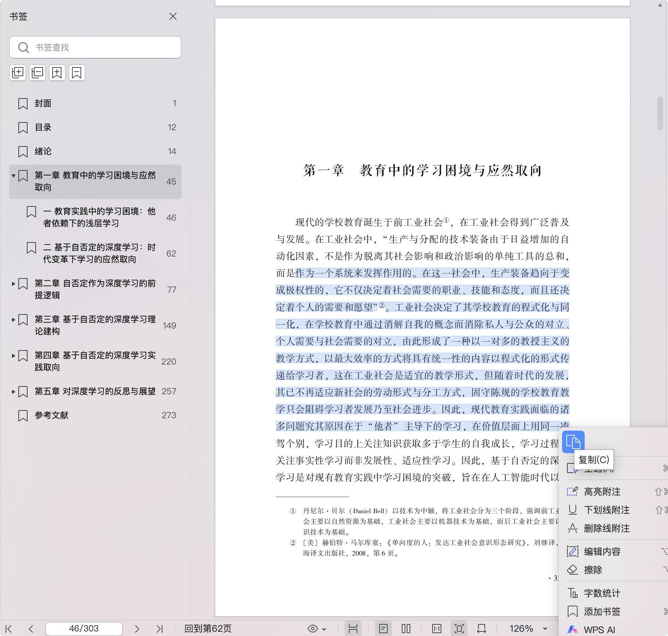
Task: Click add bookmark icon in sidebar
Action: [57, 73]
